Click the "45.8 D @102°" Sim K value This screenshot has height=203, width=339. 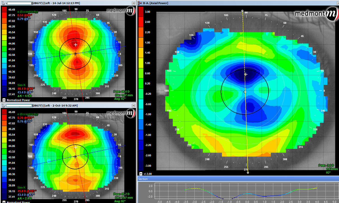pyautogui.click(x=27, y=191)
